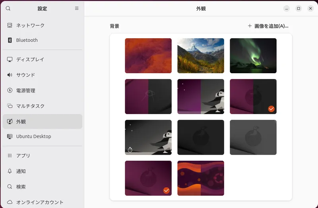Pick the purple-dark outline bird wallpaper
Screen dimensions: 318x208
click(x=148, y=96)
